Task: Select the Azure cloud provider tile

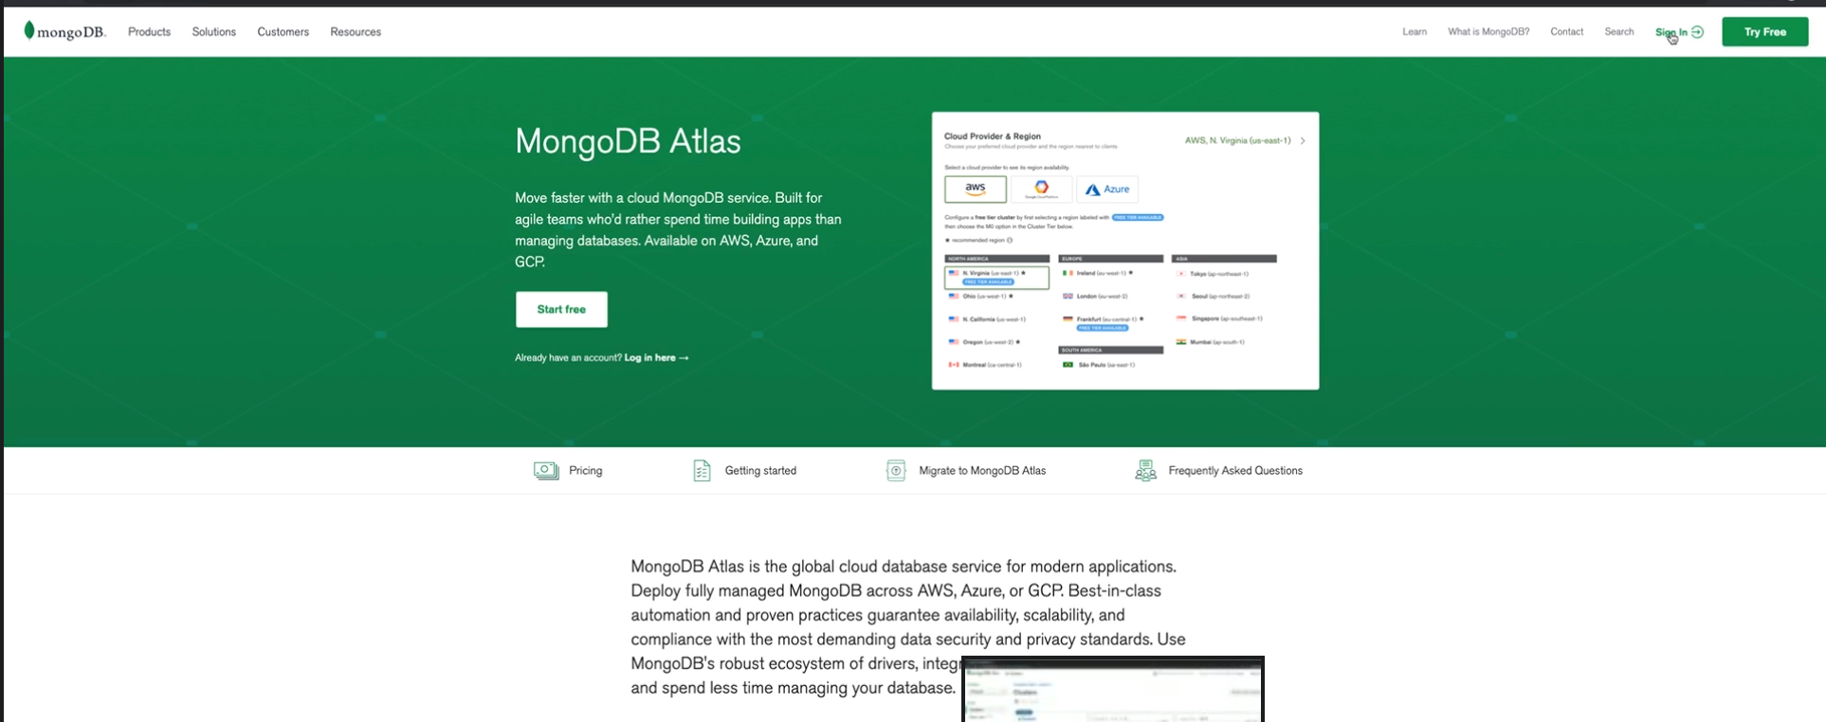Action: click(x=1107, y=189)
